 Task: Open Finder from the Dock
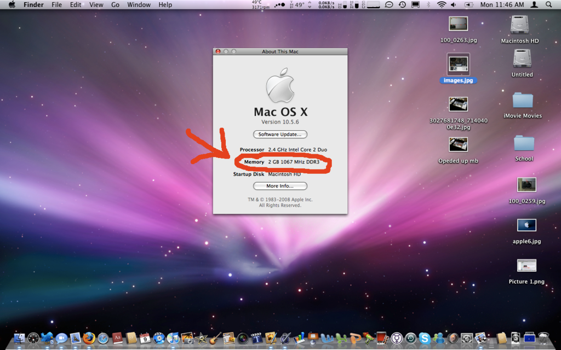pyautogui.click(x=19, y=337)
